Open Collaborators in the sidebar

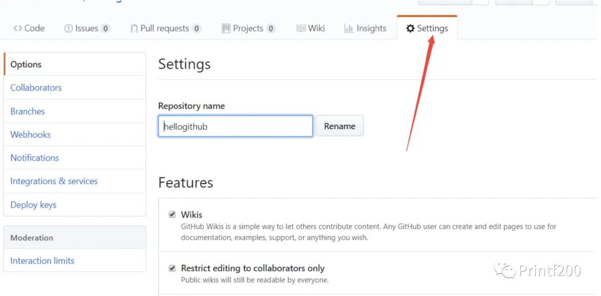click(x=36, y=88)
